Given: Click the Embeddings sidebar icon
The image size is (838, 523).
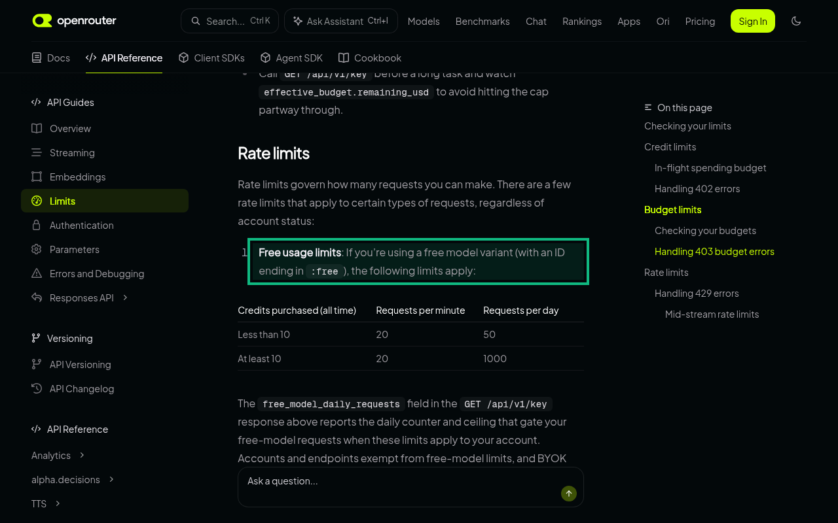Looking at the screenshot, I should click(37, 177).
